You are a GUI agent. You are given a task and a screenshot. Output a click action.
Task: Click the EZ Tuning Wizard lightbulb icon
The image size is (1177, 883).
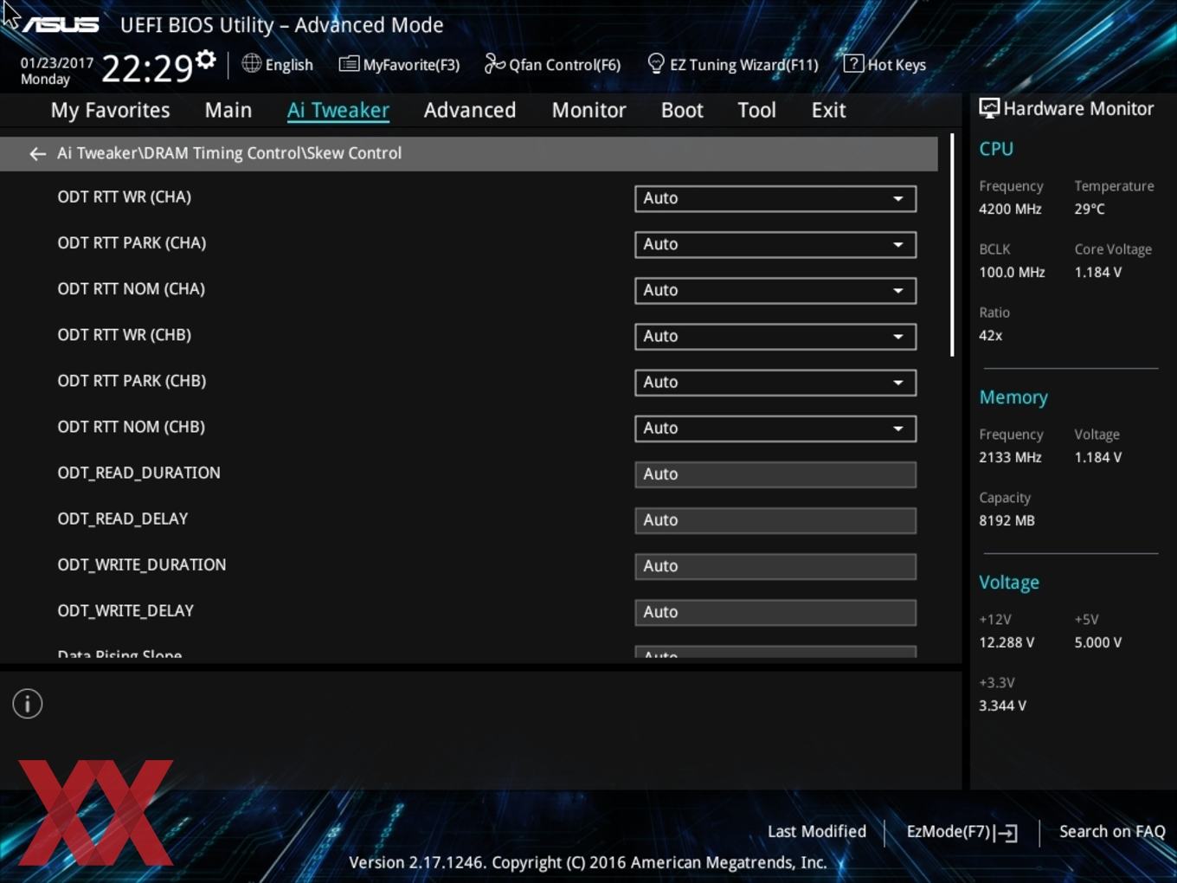click(x=656, y=63)
